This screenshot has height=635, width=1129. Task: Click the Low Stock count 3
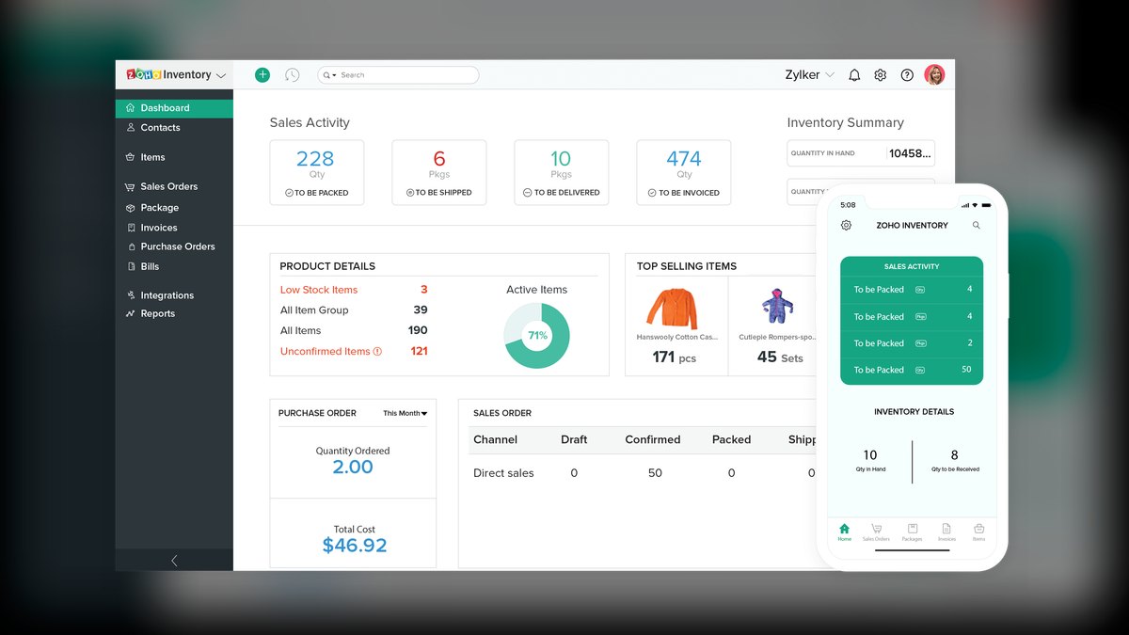[423, 290]
